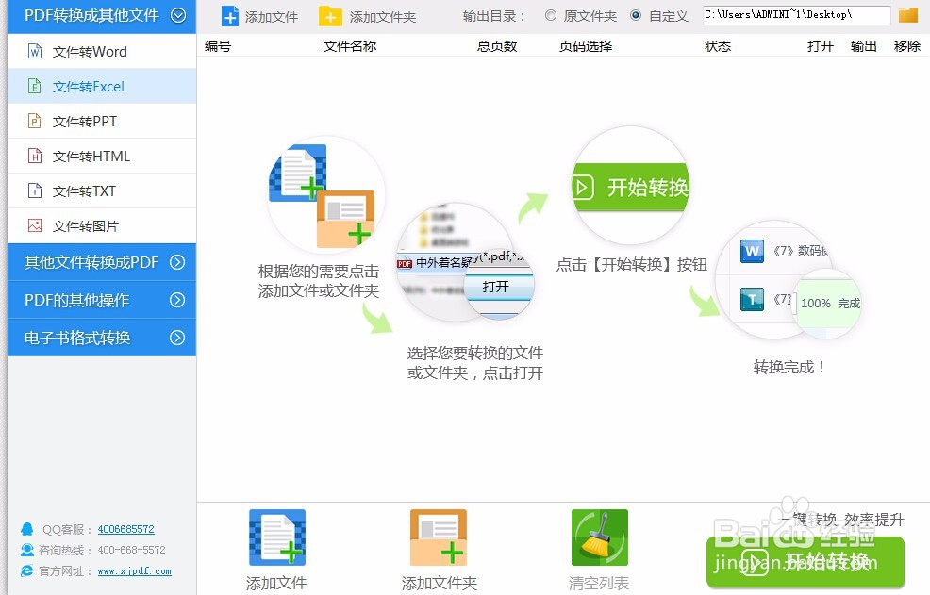Open the www.xjpdf.com website link
Image resolution: width=930 pixels, height=595 pixels.
pyautogui.click(x=134, y=571)
